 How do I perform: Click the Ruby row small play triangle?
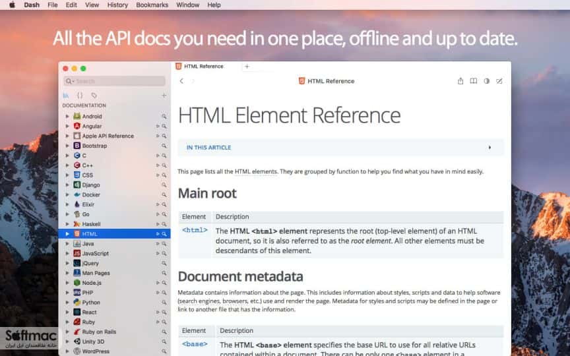click(x=158, y=322)
